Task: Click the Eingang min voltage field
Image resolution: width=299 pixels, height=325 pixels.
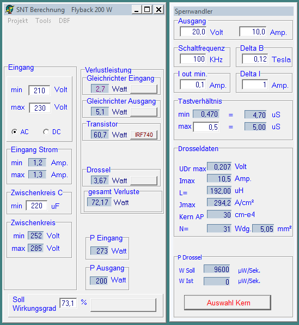Action: (x=39, y=91)
